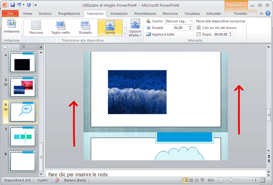Open the Articulate tab
The width and height of the screenshot is (273, 185).
[x=214, y=14]
